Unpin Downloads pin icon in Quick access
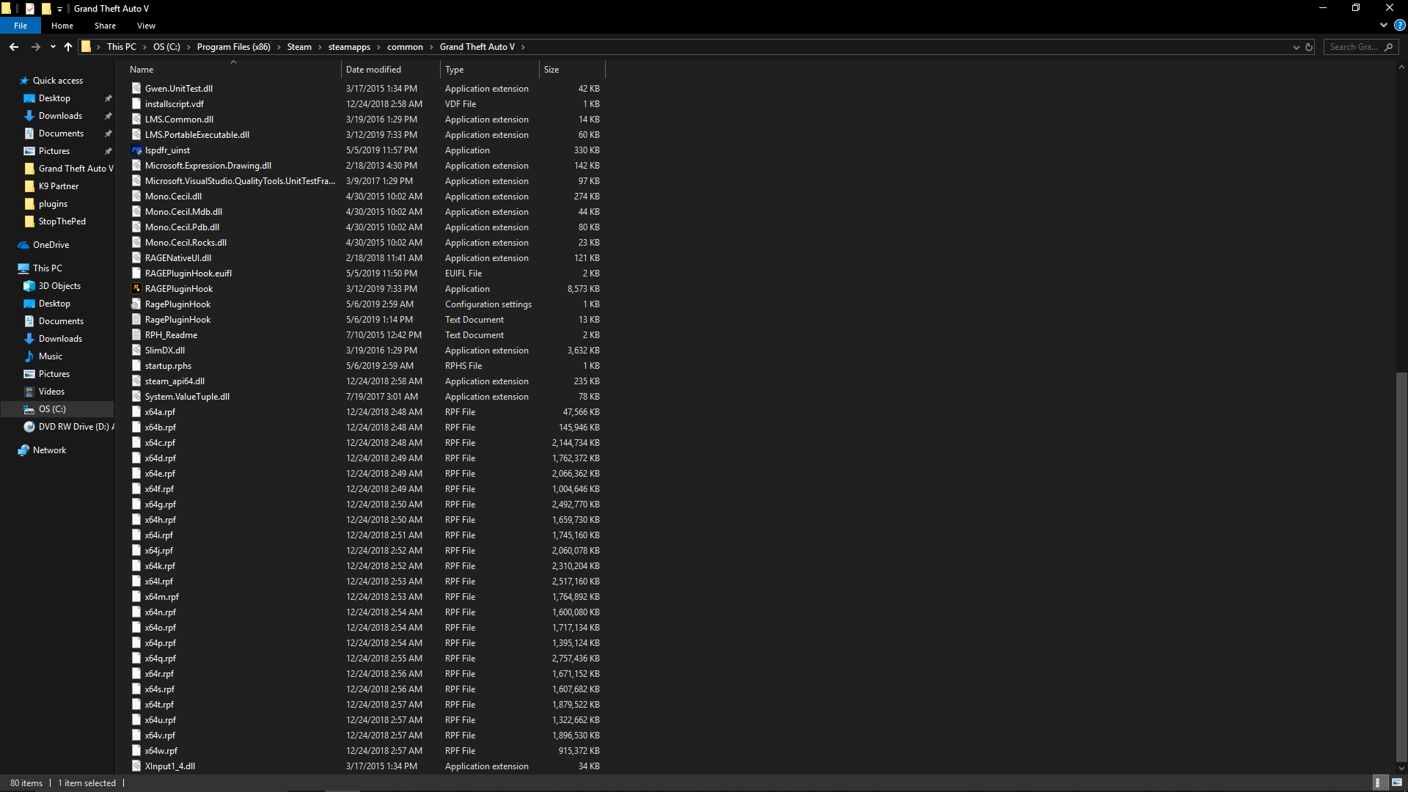 109,116
